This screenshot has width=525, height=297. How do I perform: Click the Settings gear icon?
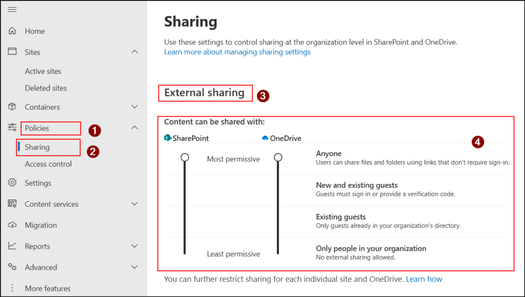click(x=12, y=183)
